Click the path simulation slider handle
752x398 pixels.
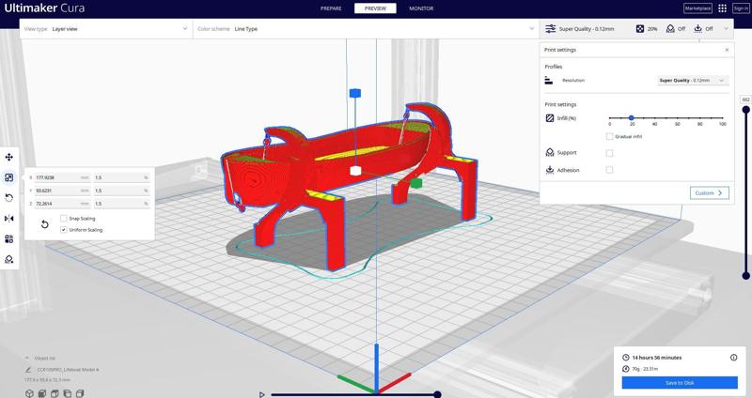click(437, 394)
